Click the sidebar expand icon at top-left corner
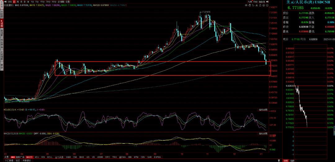Viewport: 335px width, 162px height. pyautogui.click(x=2, y=2)
